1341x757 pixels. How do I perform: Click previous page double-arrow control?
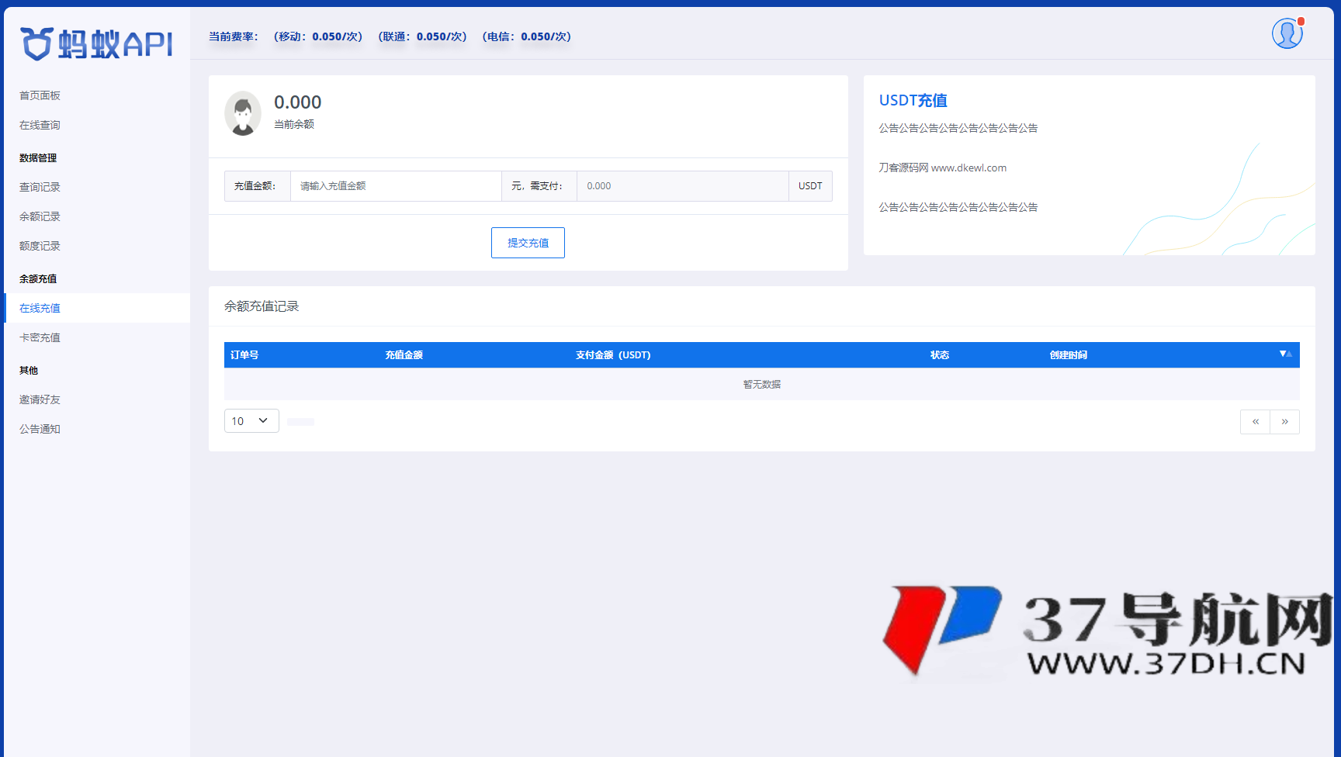point(1256,421)
